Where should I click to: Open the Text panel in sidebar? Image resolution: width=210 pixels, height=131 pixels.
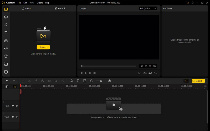click(6, 33)
